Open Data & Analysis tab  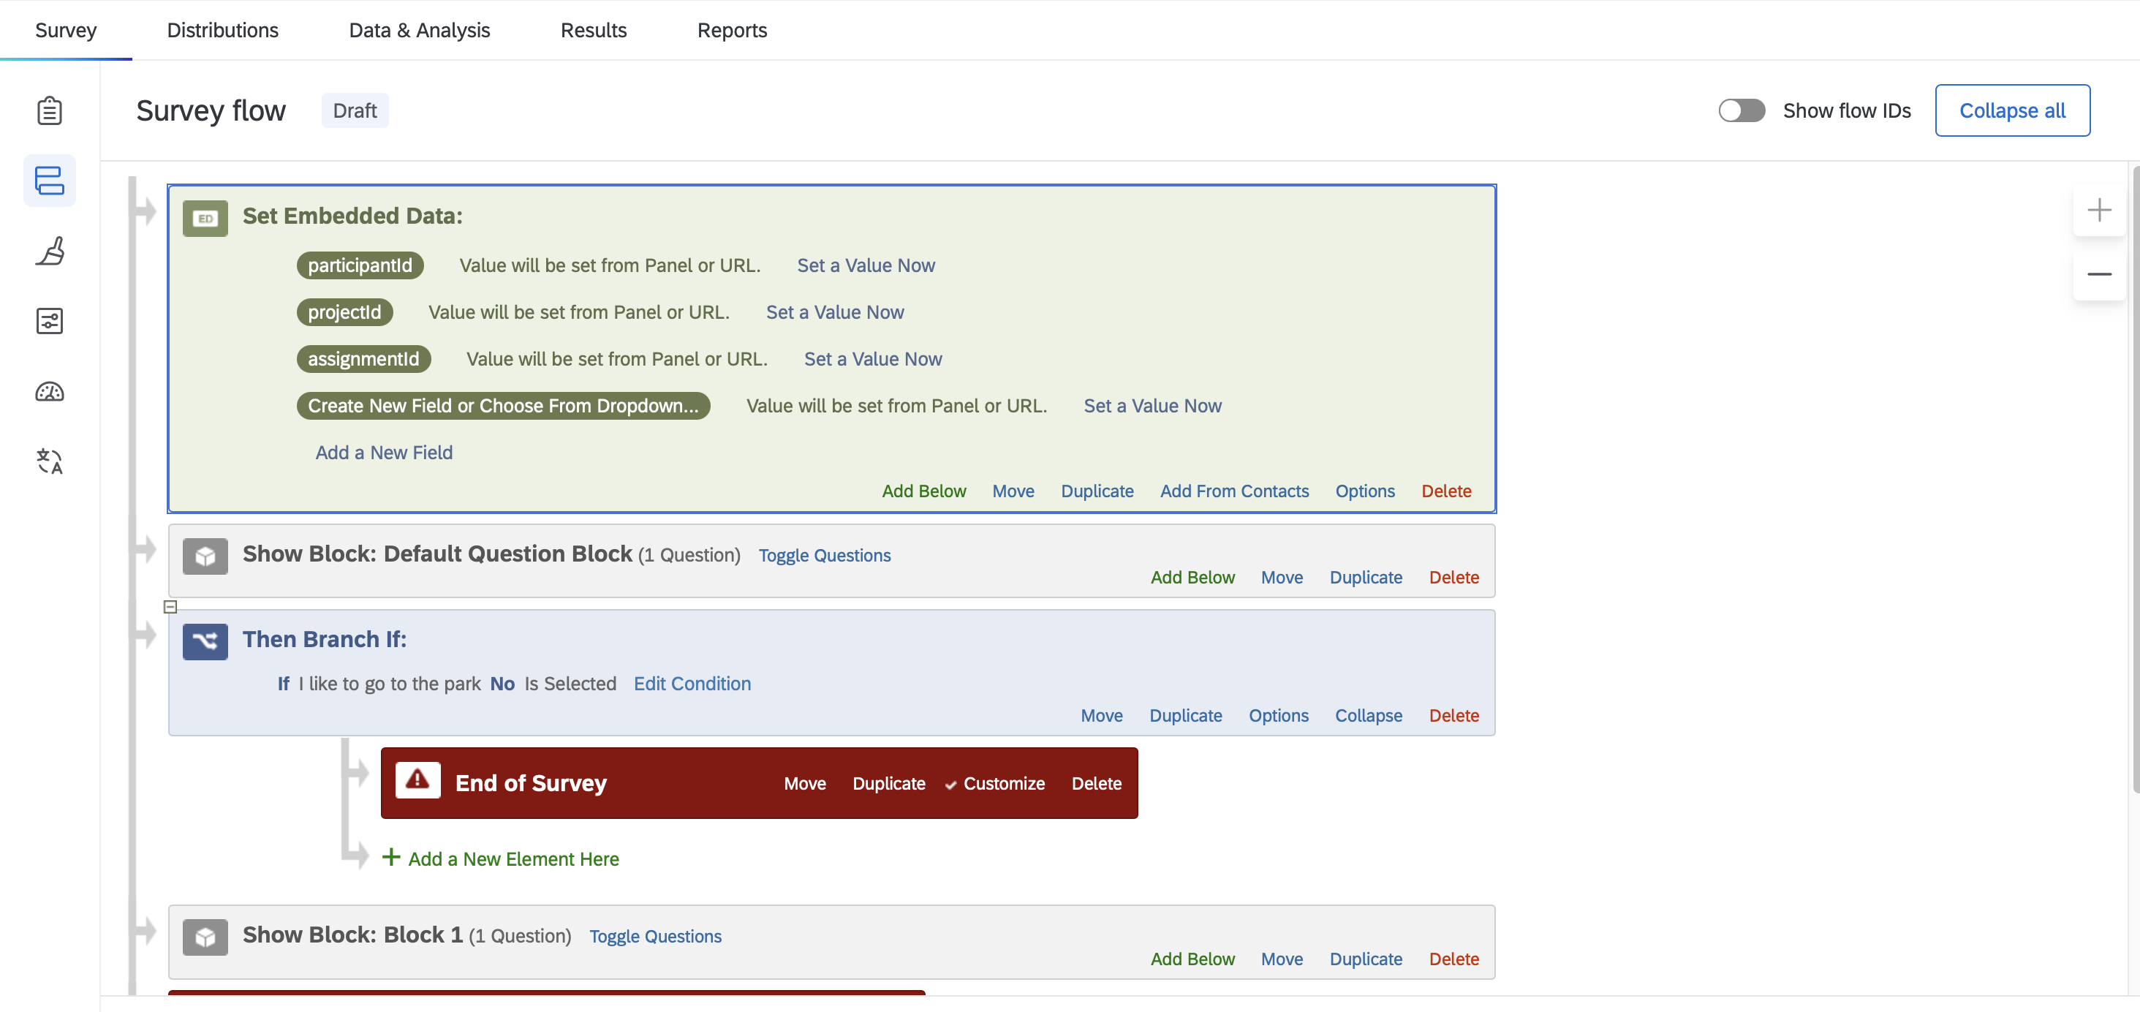(x=420, y=30)
